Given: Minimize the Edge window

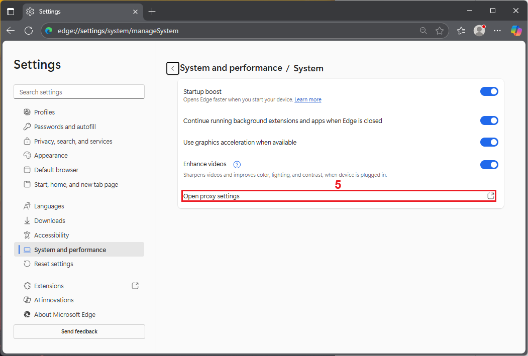Looking at the screenshot, I should [x=470, y=11].
